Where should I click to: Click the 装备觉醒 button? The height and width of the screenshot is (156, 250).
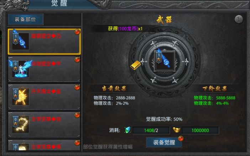[x=164, y=142]
